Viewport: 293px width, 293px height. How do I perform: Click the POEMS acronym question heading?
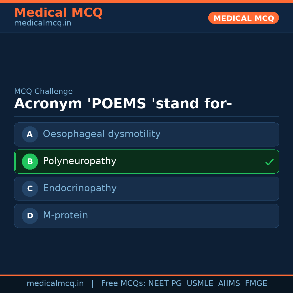(123, 104)
